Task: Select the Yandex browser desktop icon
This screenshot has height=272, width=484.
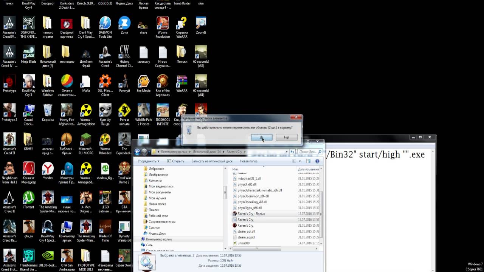Action: (48, 171)
